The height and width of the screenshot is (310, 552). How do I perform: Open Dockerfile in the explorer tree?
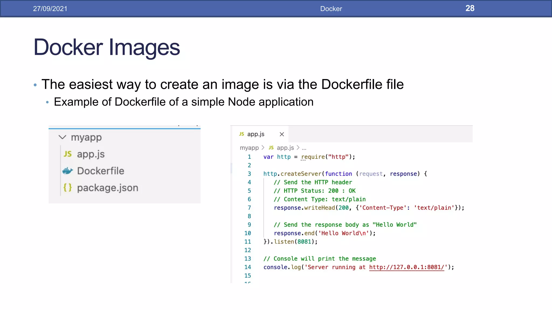(101, 171)
